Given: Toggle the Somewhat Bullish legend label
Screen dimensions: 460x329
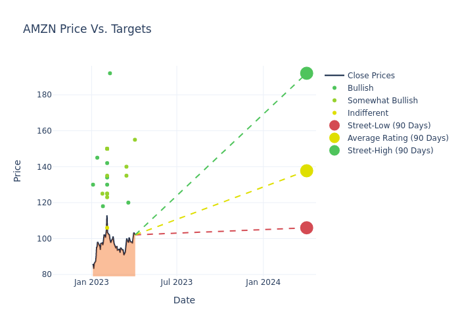Looking at the screenshot, I should [382, 101].
